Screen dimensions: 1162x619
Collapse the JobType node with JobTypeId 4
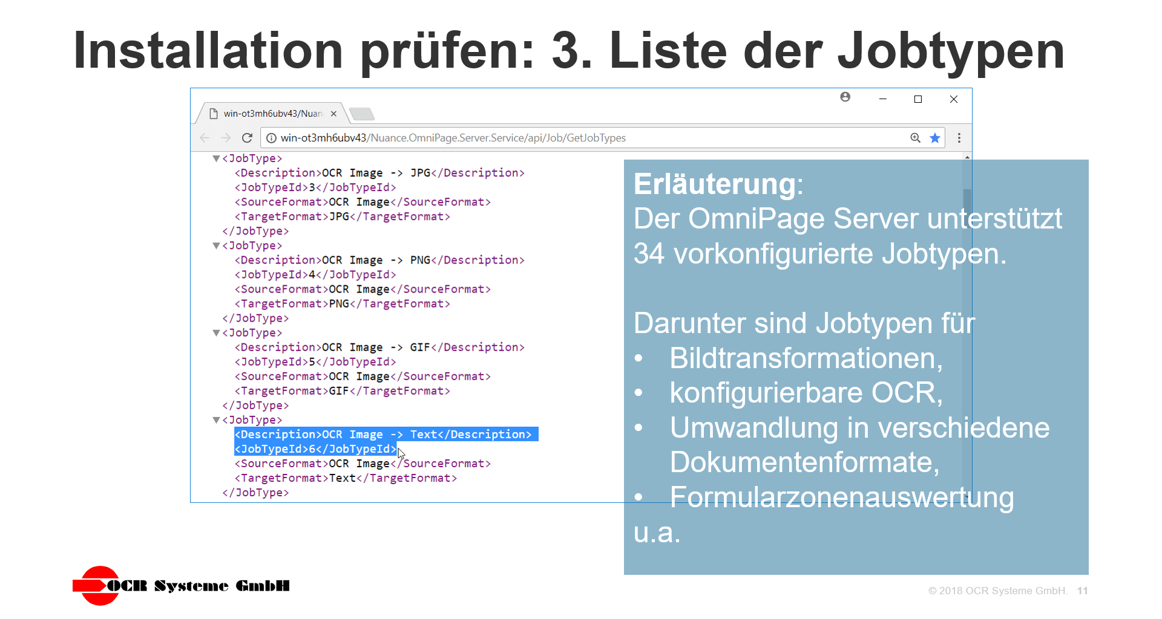[215, 245]
